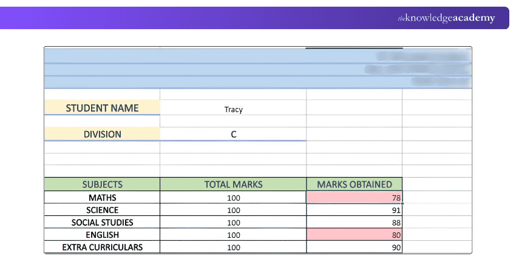
Task: Select total marks 100 in EXTRA CURRICULARS row
Action: click(x=233, y=247)
